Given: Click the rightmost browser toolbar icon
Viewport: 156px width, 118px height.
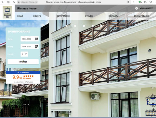Looking at the screenshot, I should [x=151, y=2].
